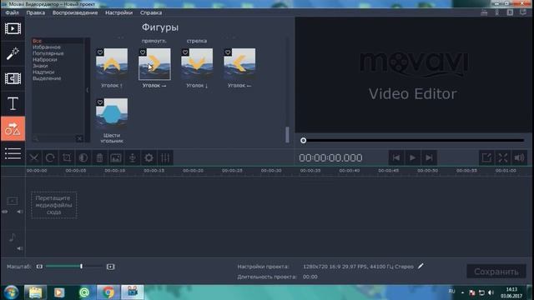Open Clip properties gear icon
534x300 pixels.
[x=149, y=157]
